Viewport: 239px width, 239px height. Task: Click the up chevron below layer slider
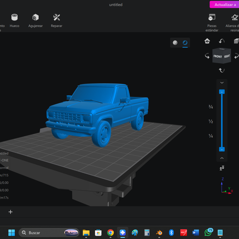coord(222,158)
